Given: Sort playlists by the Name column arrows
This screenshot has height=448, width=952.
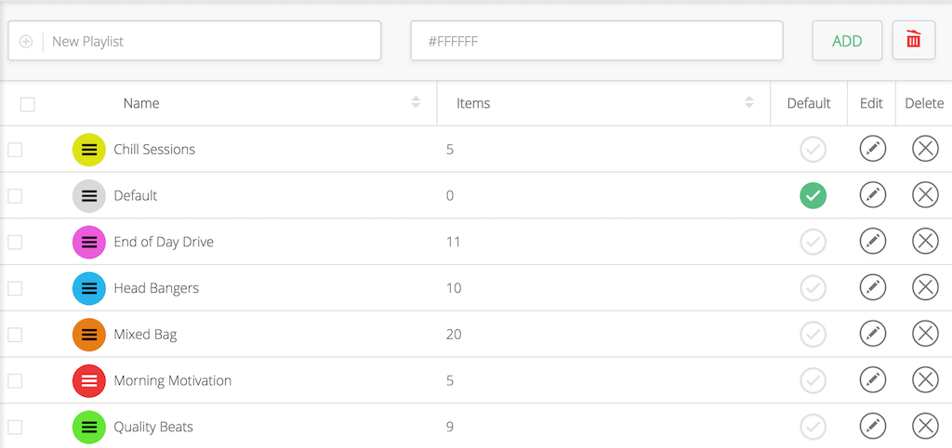Looking at the screenshot, I should point(416,102).
